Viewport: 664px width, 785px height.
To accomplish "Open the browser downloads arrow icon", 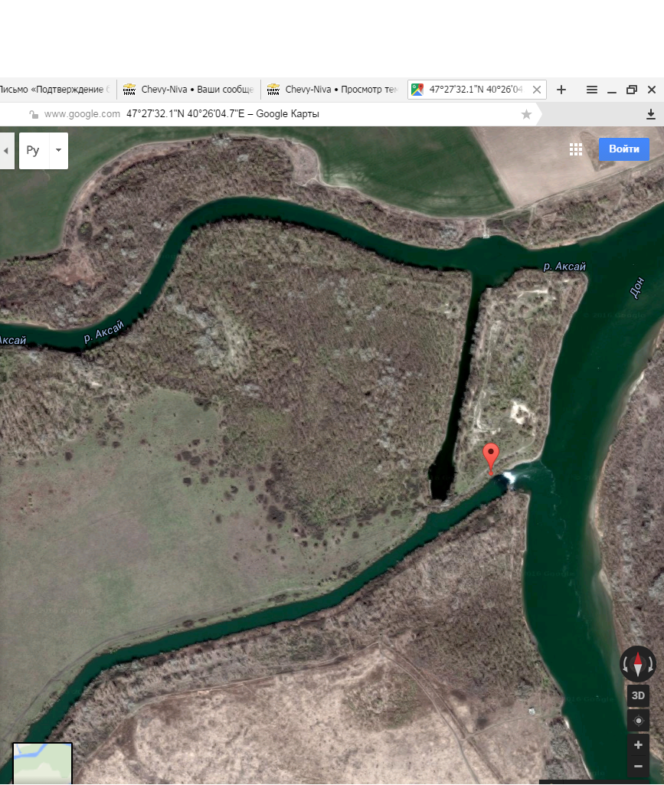I will point(650,114).
